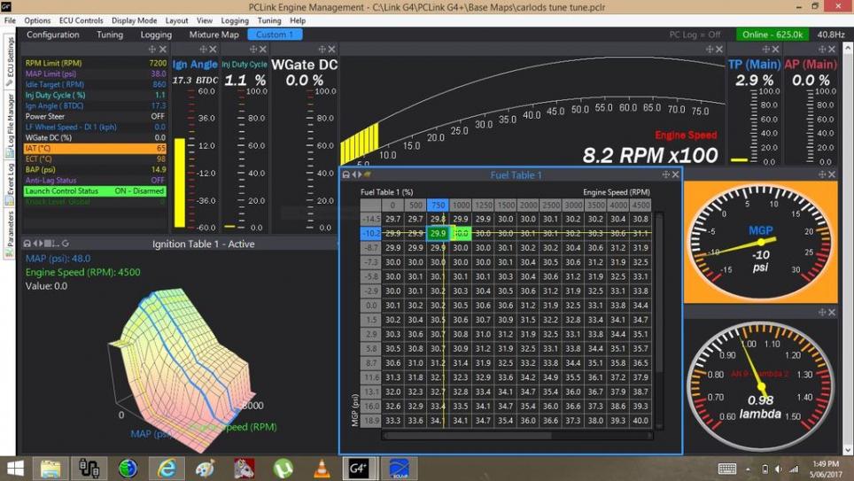The image size is (854, 481).
Task: Select the -10.2 MGP row header in Fuel Table 1
Action: point(371,233)
